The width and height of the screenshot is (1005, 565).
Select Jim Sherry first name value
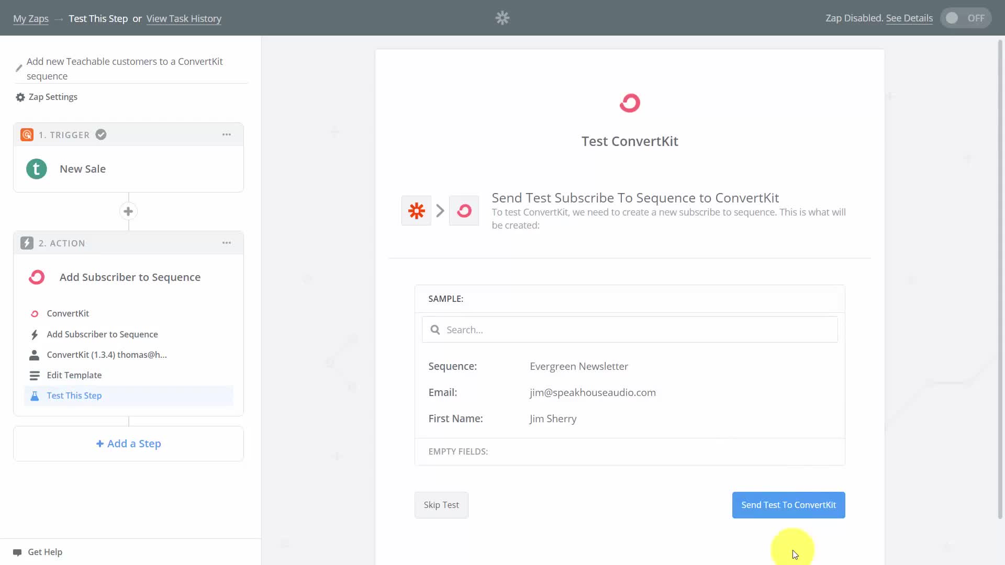tap(553, 419)
